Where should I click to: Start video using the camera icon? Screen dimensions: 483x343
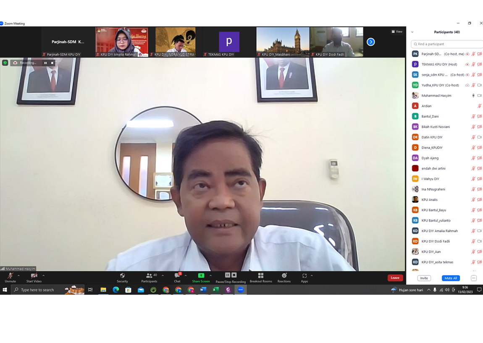34,276
